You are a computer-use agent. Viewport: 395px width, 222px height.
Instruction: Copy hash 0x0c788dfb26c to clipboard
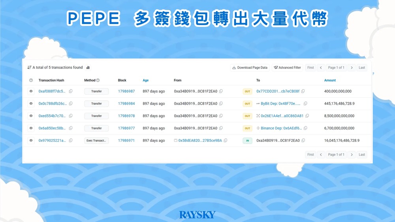71,103
